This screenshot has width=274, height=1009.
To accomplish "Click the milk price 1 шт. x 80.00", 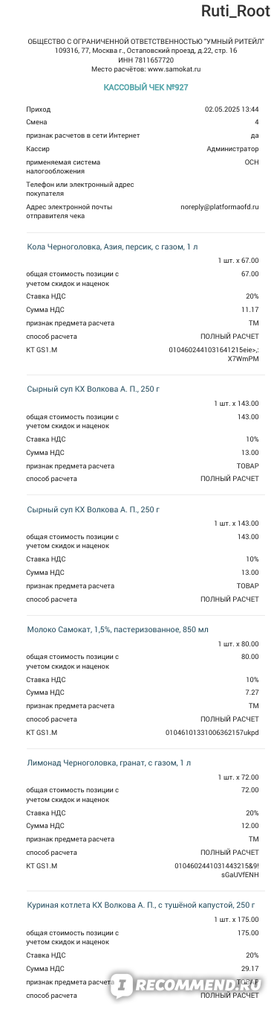I will point(237,643).
